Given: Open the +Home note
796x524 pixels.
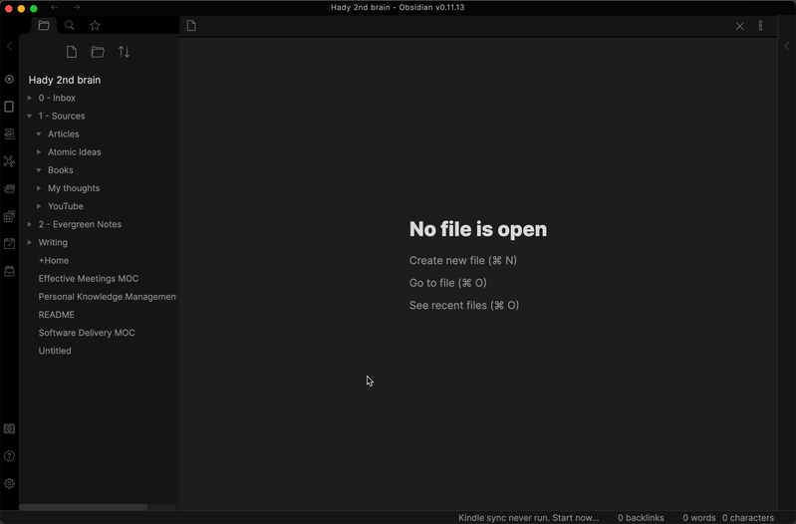Looking at the screenshot, I should click(x=54, y=260).
